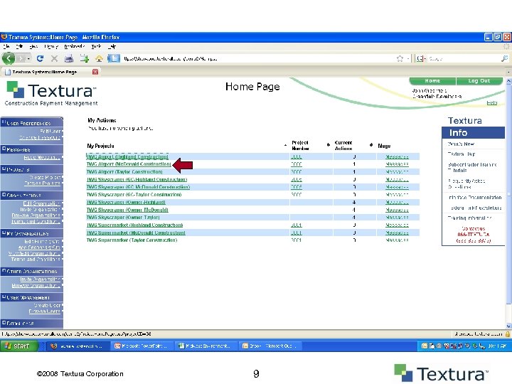Click the Stop loading X icon
512x384 pixels.
coord(54,58)
